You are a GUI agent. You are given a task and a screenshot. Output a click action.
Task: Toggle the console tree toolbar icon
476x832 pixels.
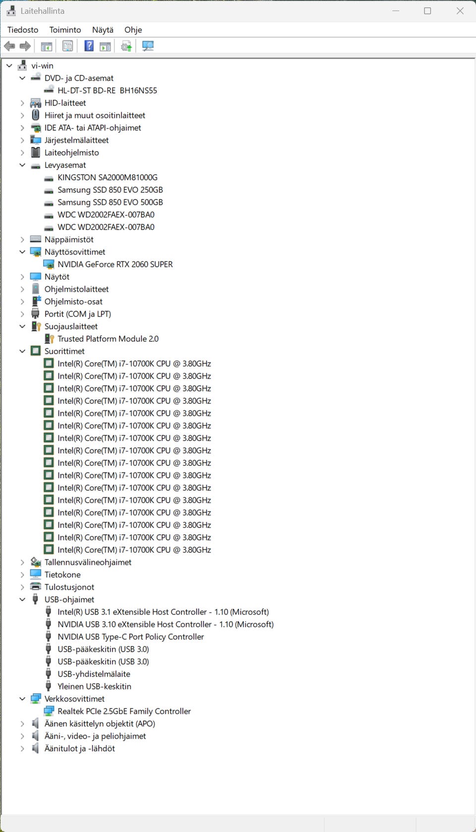coord(47,46)
